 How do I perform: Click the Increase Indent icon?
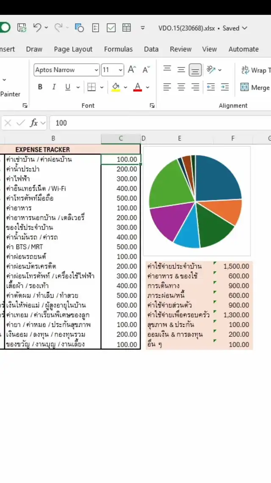point(225,87)
